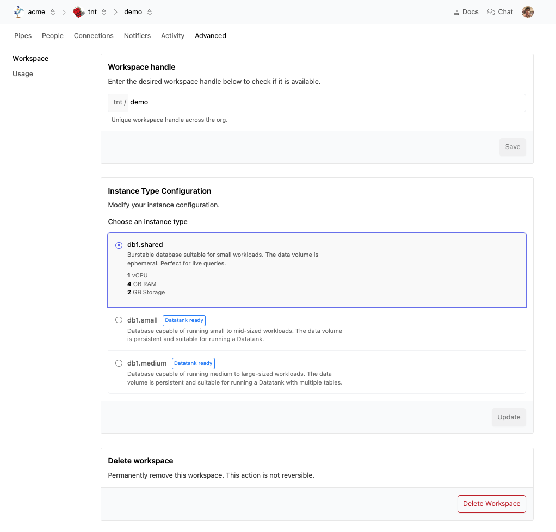This screenshot has width=556, height=532.
Task: Expand the tnt tenant switcher
Action: (104, 12)
